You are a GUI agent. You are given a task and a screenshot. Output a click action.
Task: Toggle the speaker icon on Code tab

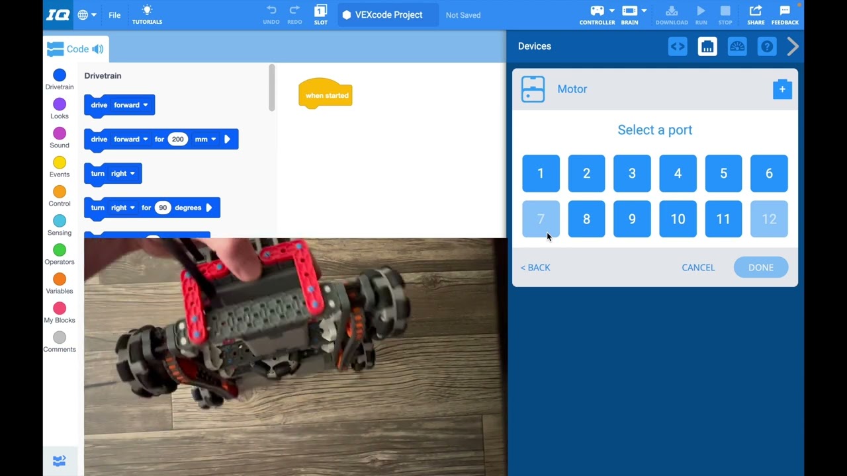[x=98, y=49]
